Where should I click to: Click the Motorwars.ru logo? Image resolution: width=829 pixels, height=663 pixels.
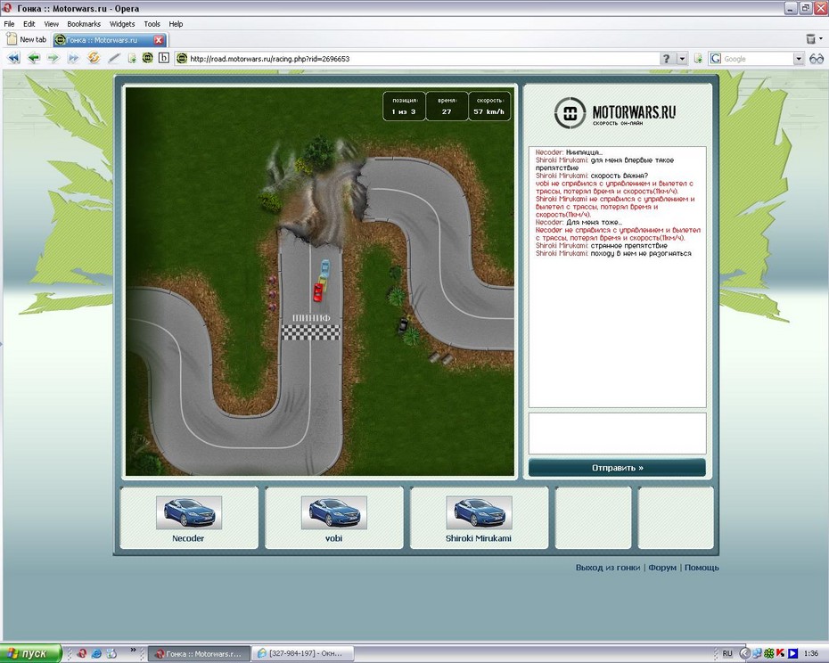pyautogui.click(x=615, y=113)
